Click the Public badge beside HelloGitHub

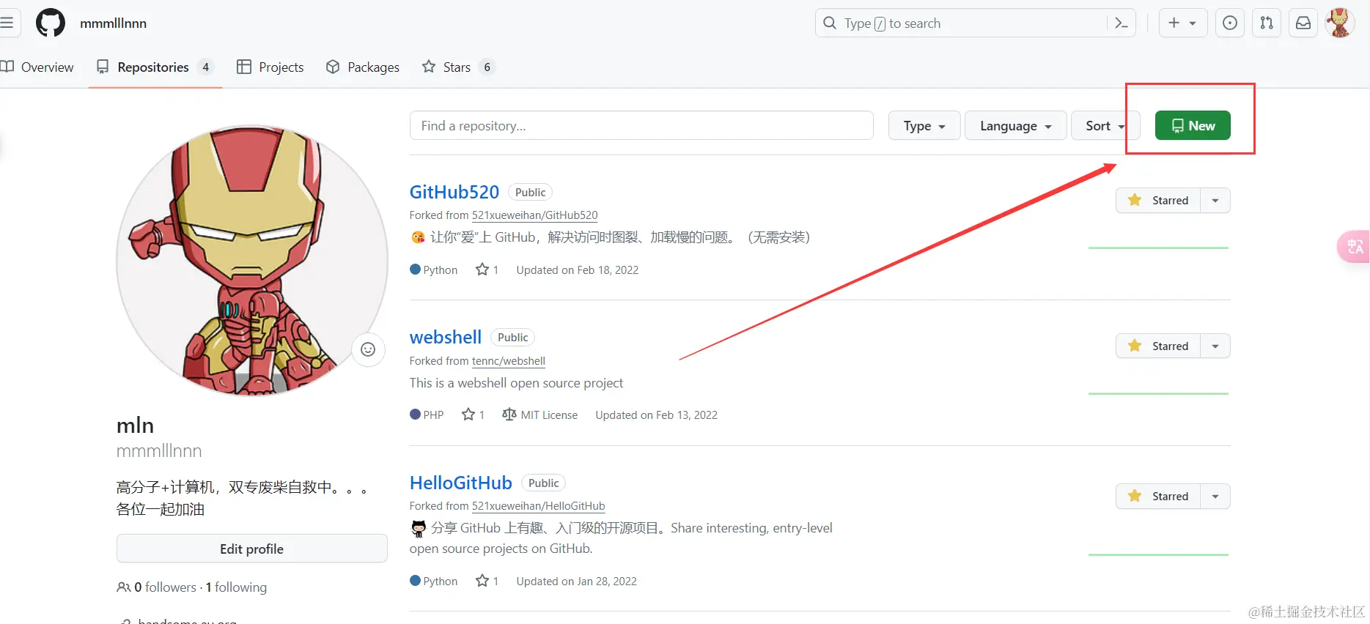[543, 483]
